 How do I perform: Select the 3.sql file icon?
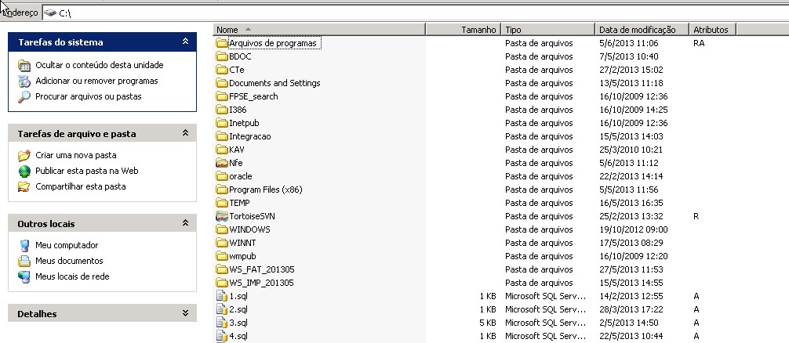(x=221, y=323)
